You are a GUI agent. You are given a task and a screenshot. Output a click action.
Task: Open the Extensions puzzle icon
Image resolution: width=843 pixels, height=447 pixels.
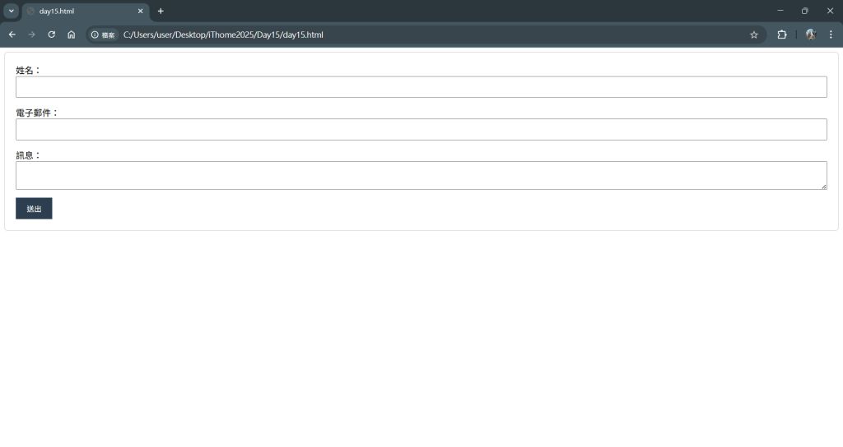pos(782,35)
